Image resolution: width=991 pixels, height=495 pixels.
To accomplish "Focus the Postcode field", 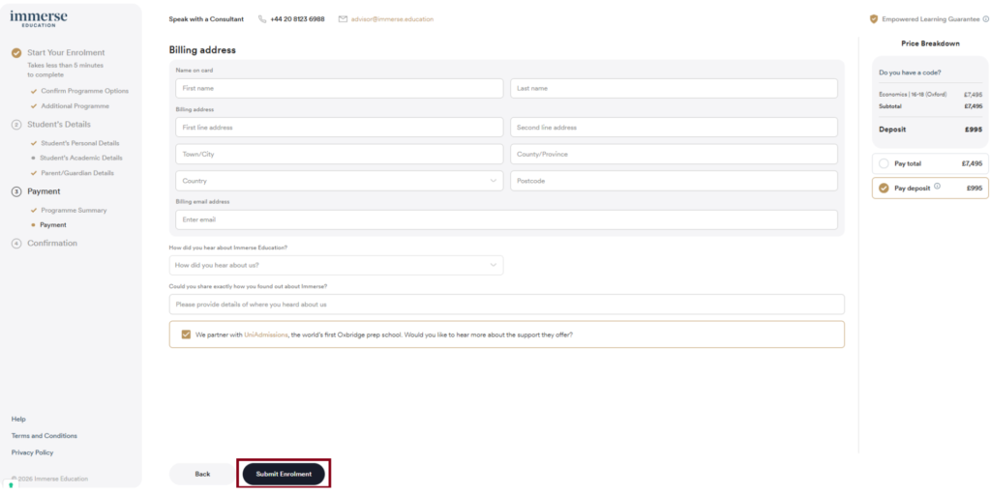I will click(x=674, y=181).
